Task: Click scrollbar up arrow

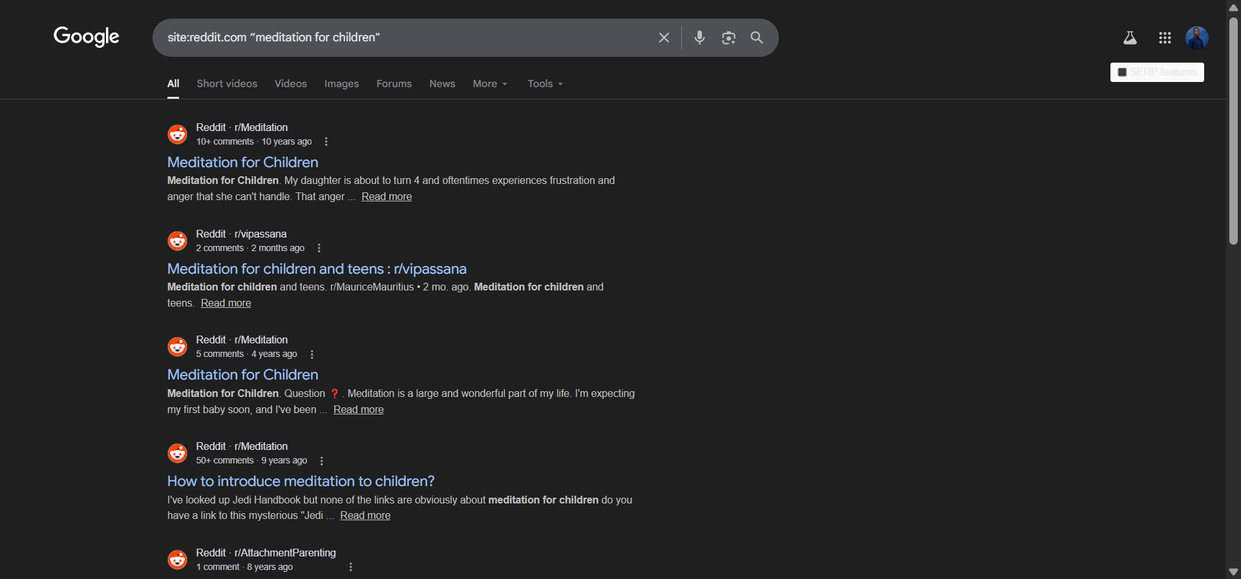Action: click(1233, 7)
